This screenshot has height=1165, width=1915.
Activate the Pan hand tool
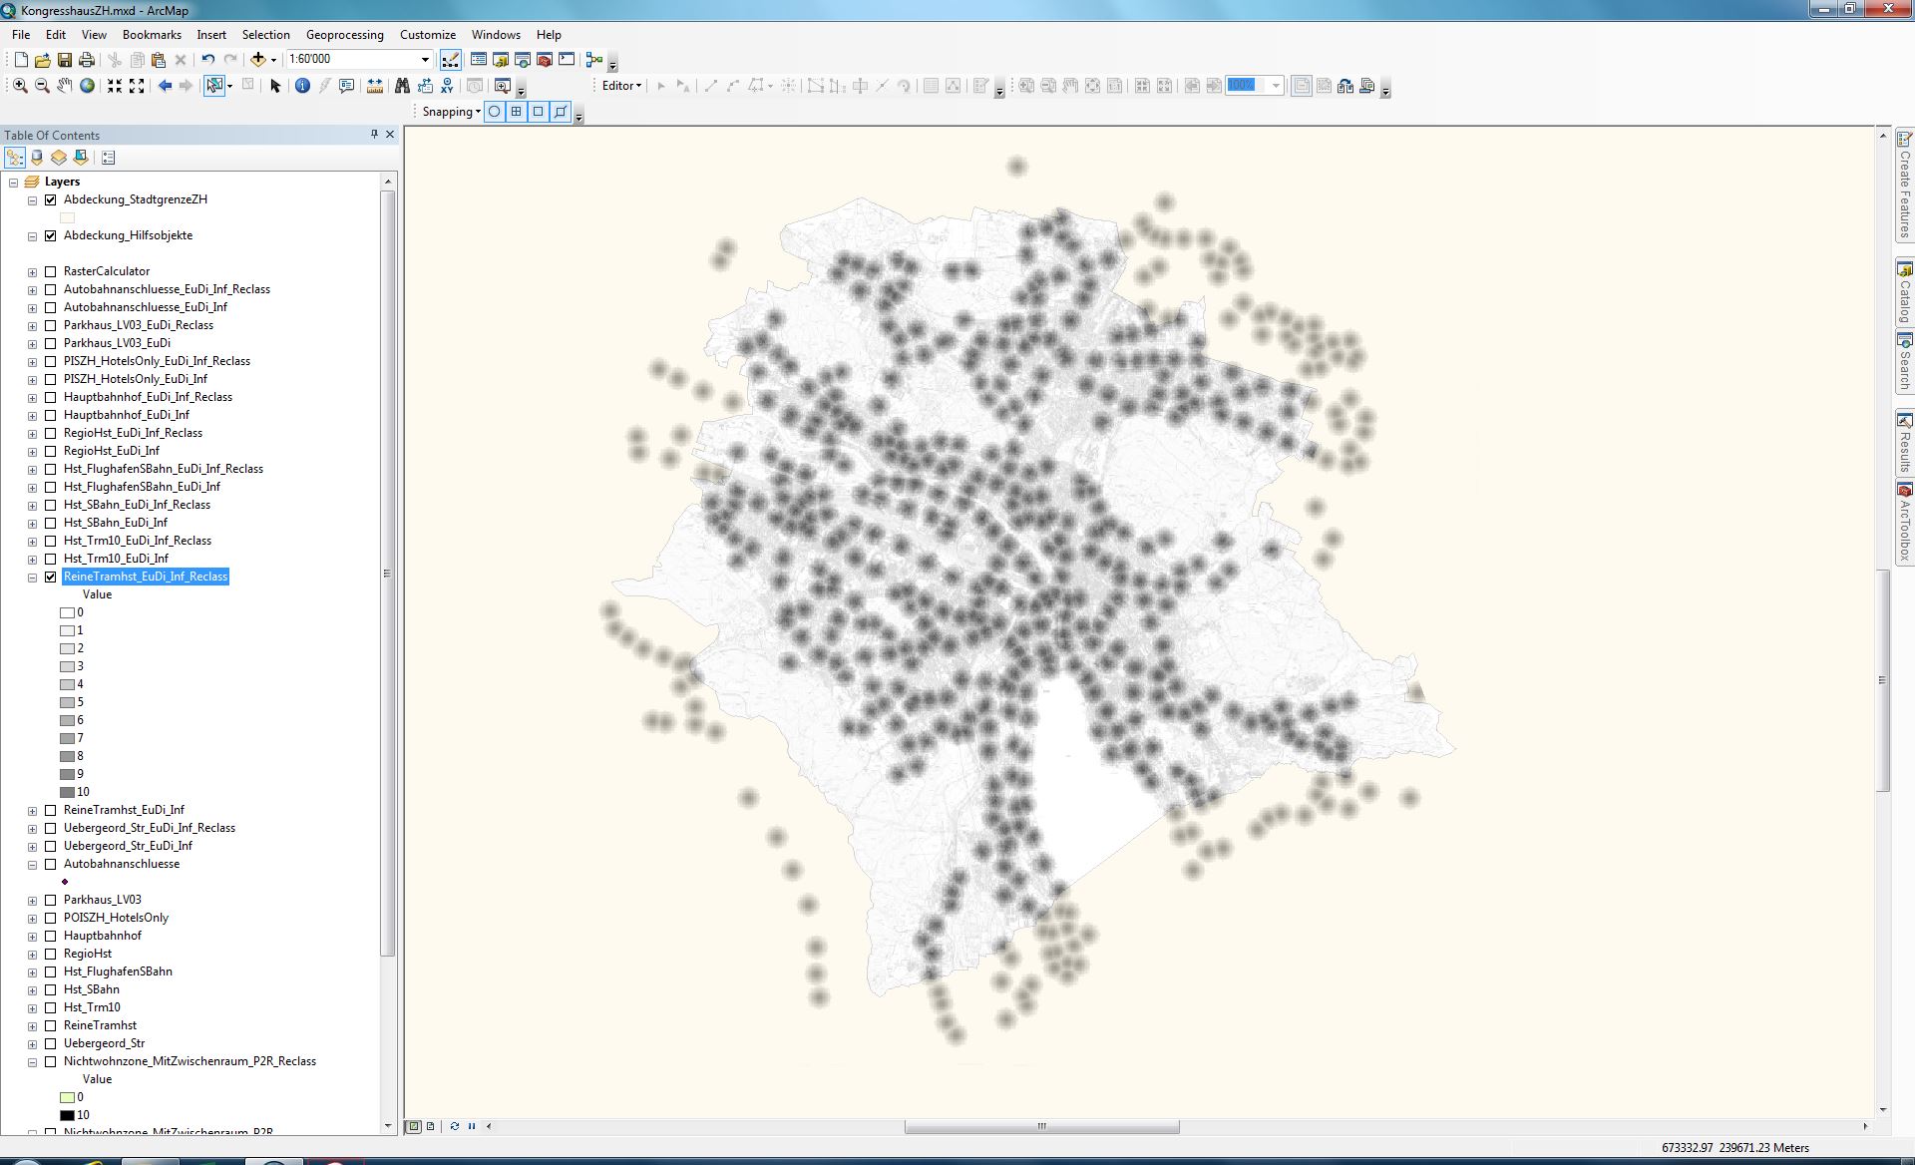point(64,86)
